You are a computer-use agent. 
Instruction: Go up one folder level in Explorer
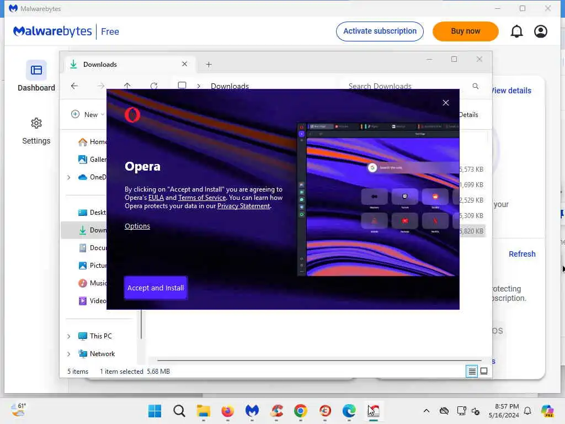pyautogui.click(x=127, y=86)
